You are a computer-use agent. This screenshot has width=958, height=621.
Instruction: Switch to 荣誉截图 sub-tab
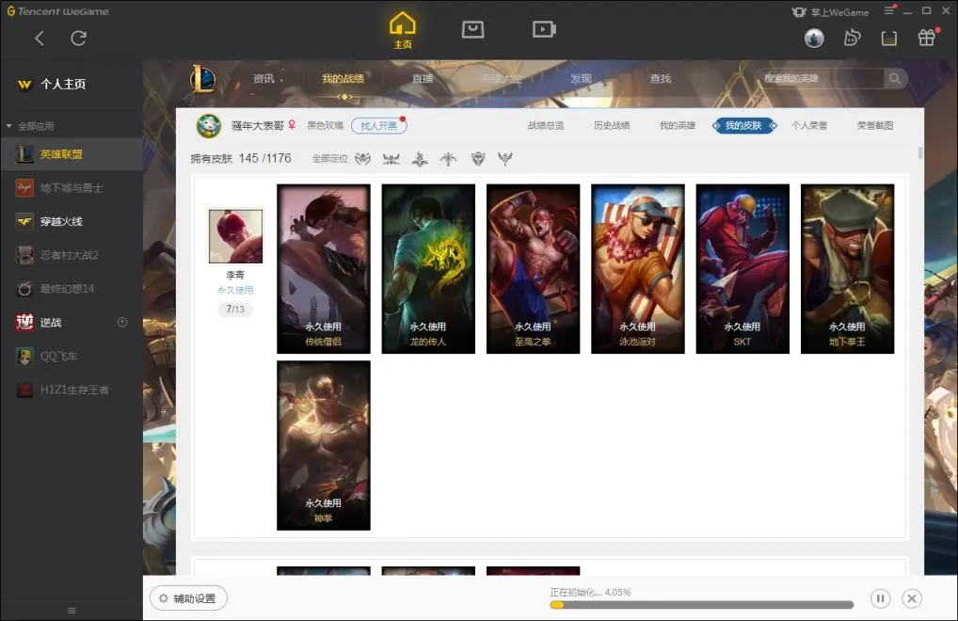point(875,126)
